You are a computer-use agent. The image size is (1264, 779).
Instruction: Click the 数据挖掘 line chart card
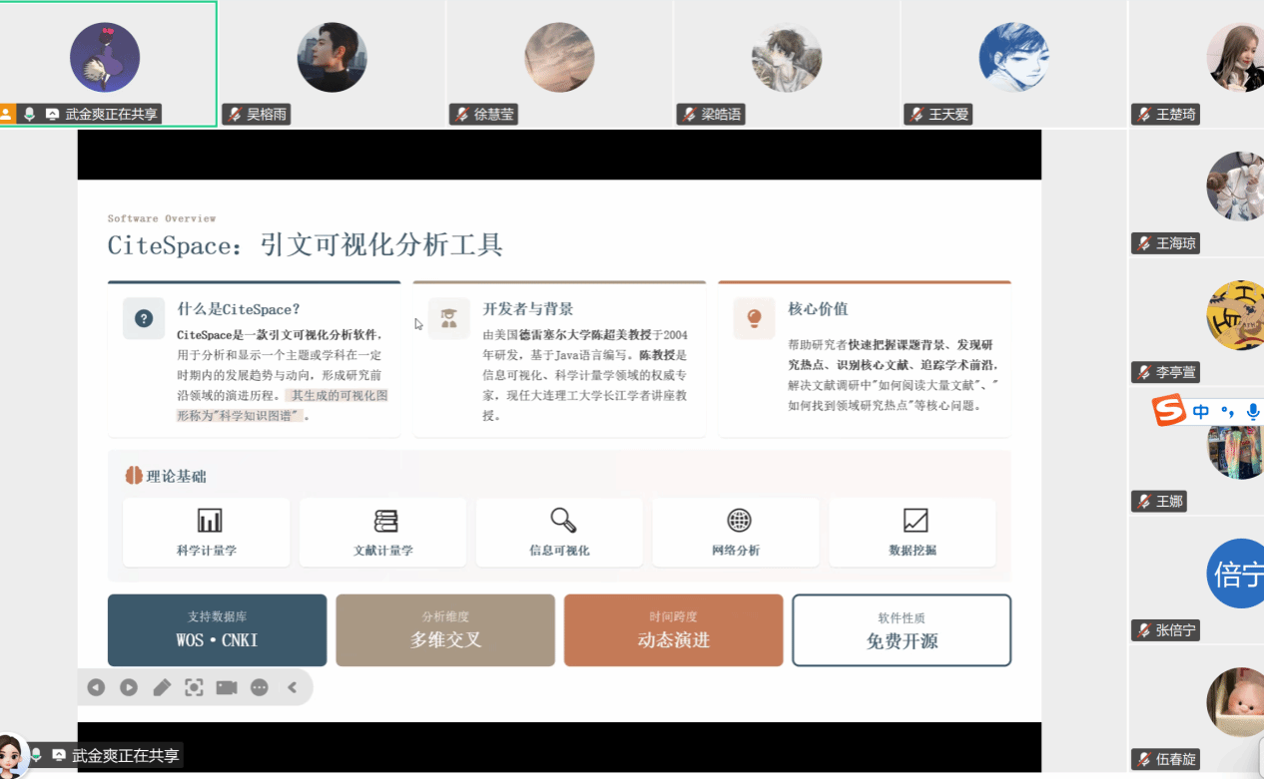pos(913,533)
